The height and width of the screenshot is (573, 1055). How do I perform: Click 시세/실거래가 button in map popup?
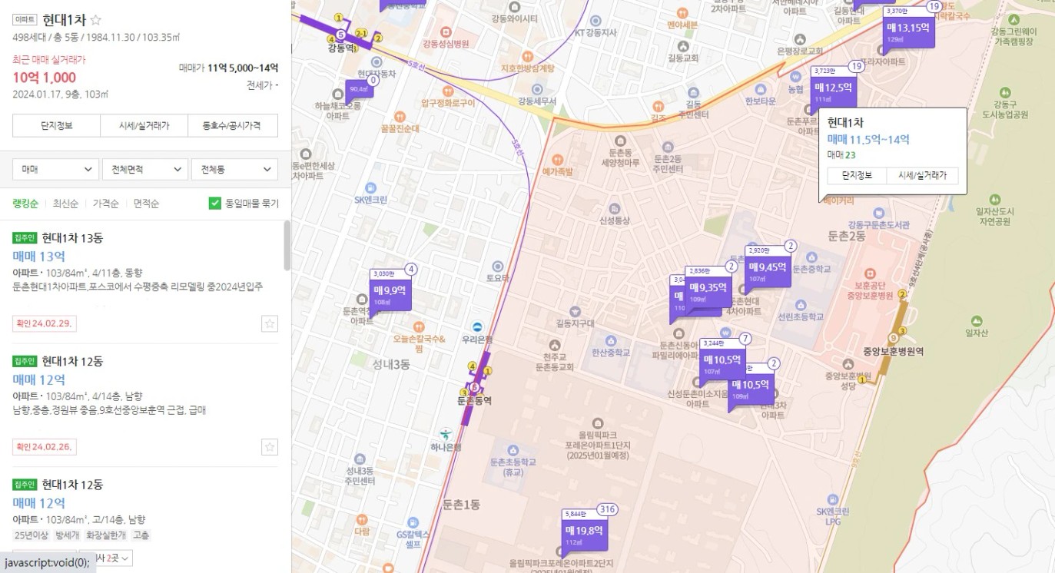(x=922, y=175)
